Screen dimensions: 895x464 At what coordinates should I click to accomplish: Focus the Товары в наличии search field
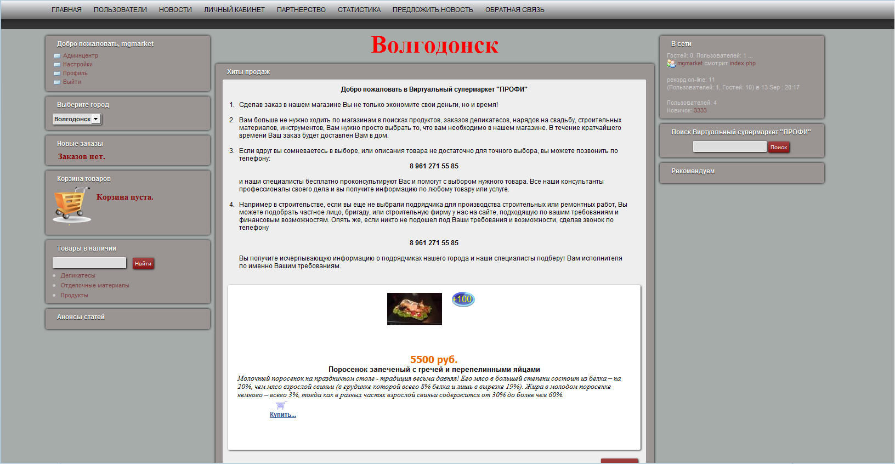tap(89, 263)
